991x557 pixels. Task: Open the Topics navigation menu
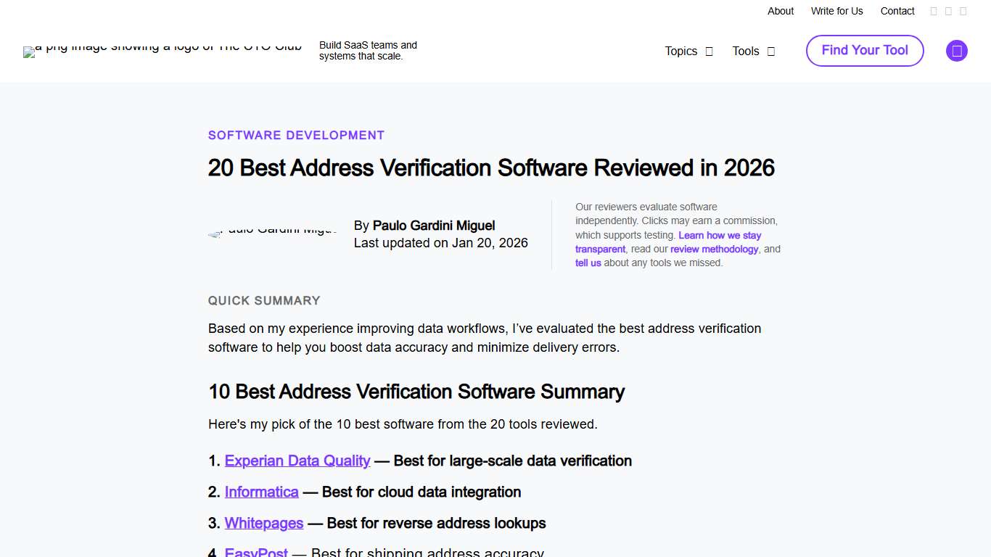point(680,51)
